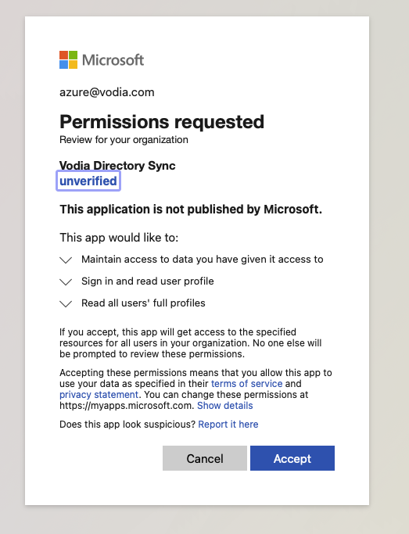Click the Review for your organization subtitle
This screenshot has height=534, width=409.
pyautogui.click(x=124, y=140)
